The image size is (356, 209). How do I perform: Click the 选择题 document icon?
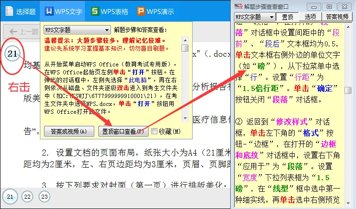tap(9, 11)
